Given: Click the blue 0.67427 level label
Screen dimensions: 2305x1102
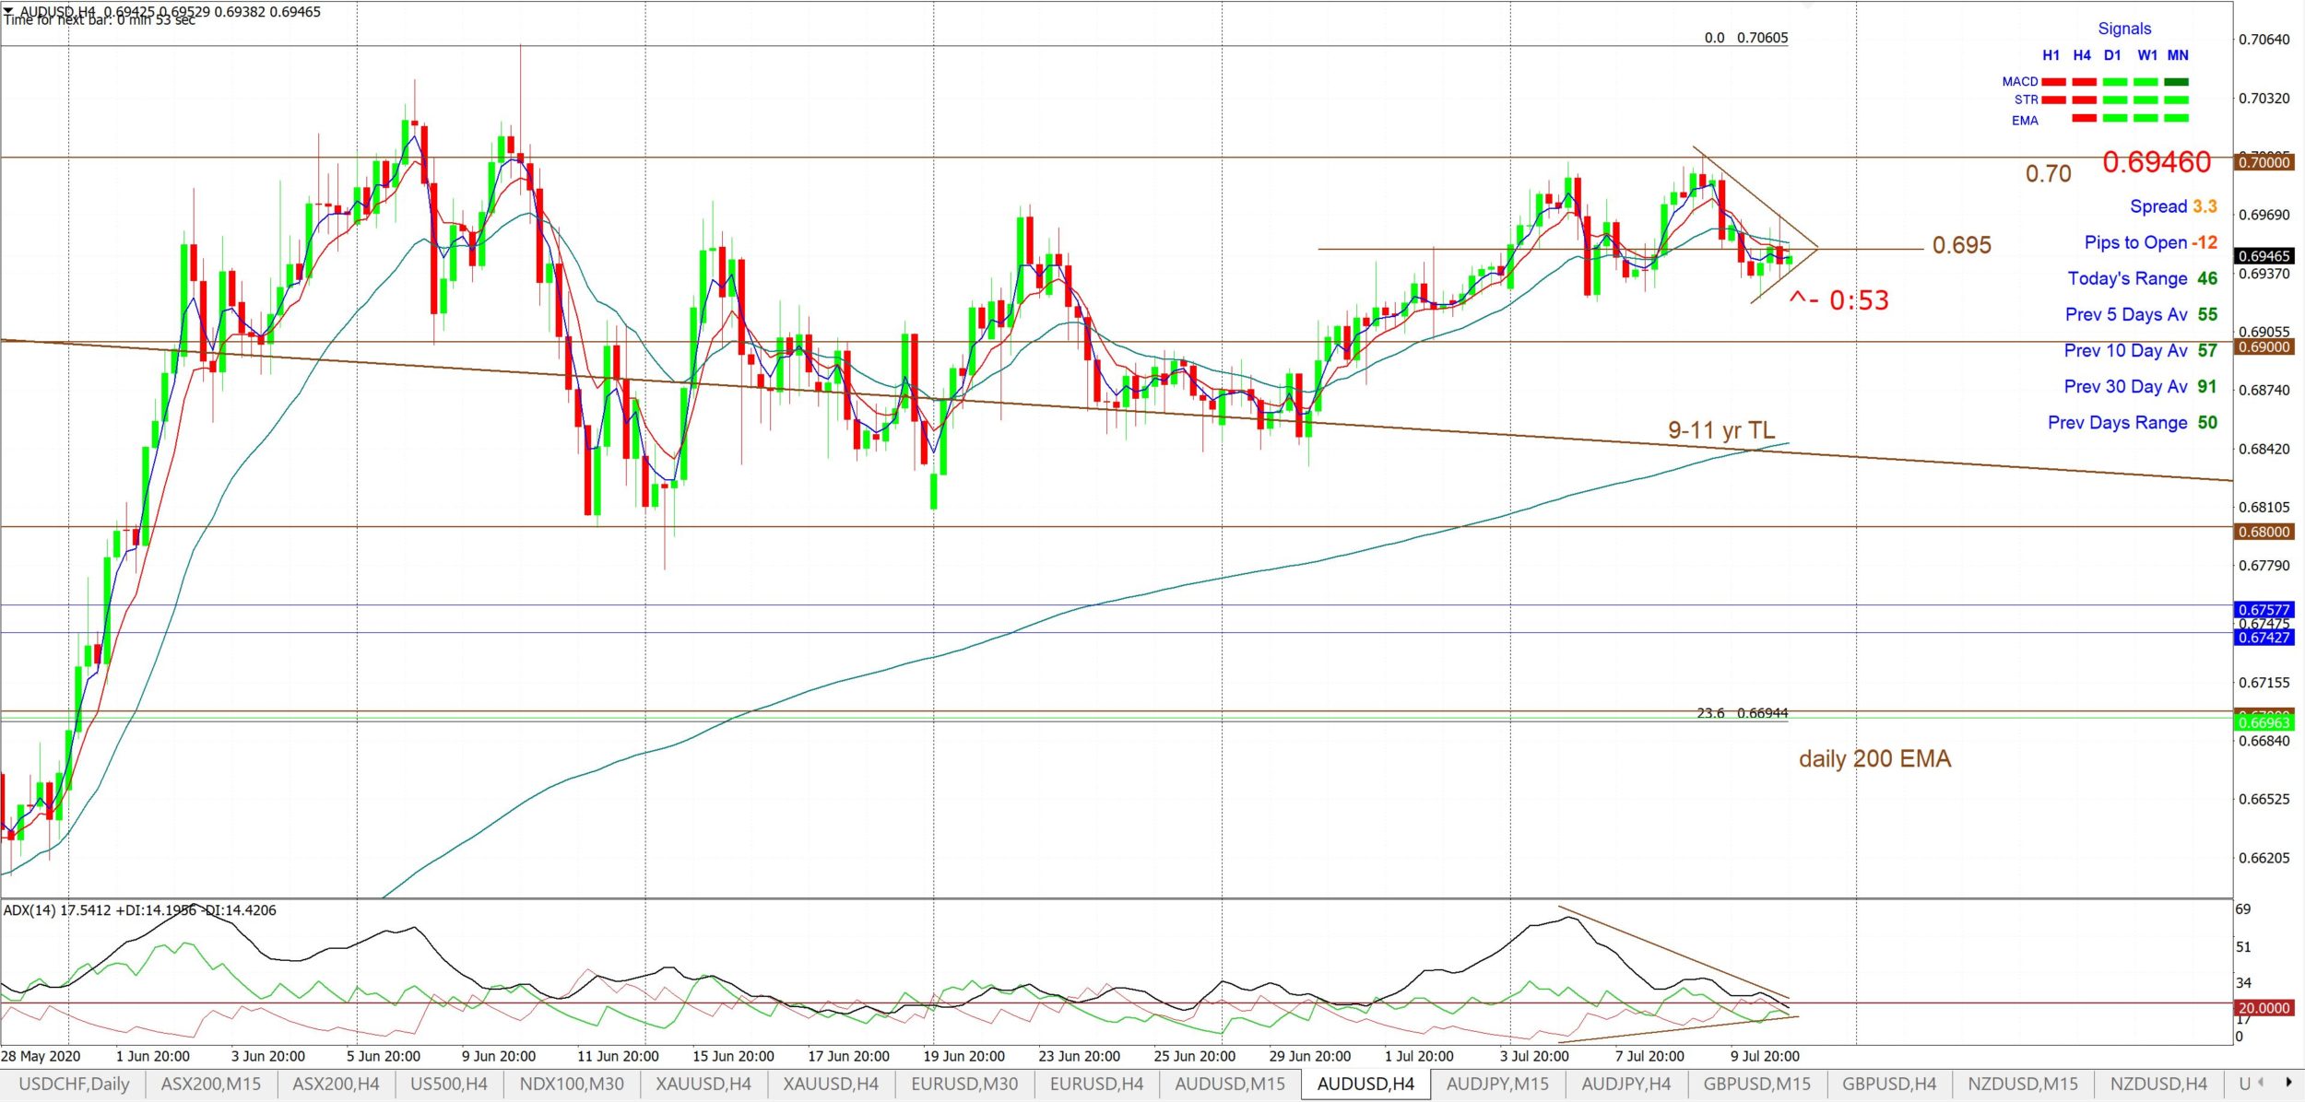Looking at the screenshot, I should click(x=2264, y=638).
